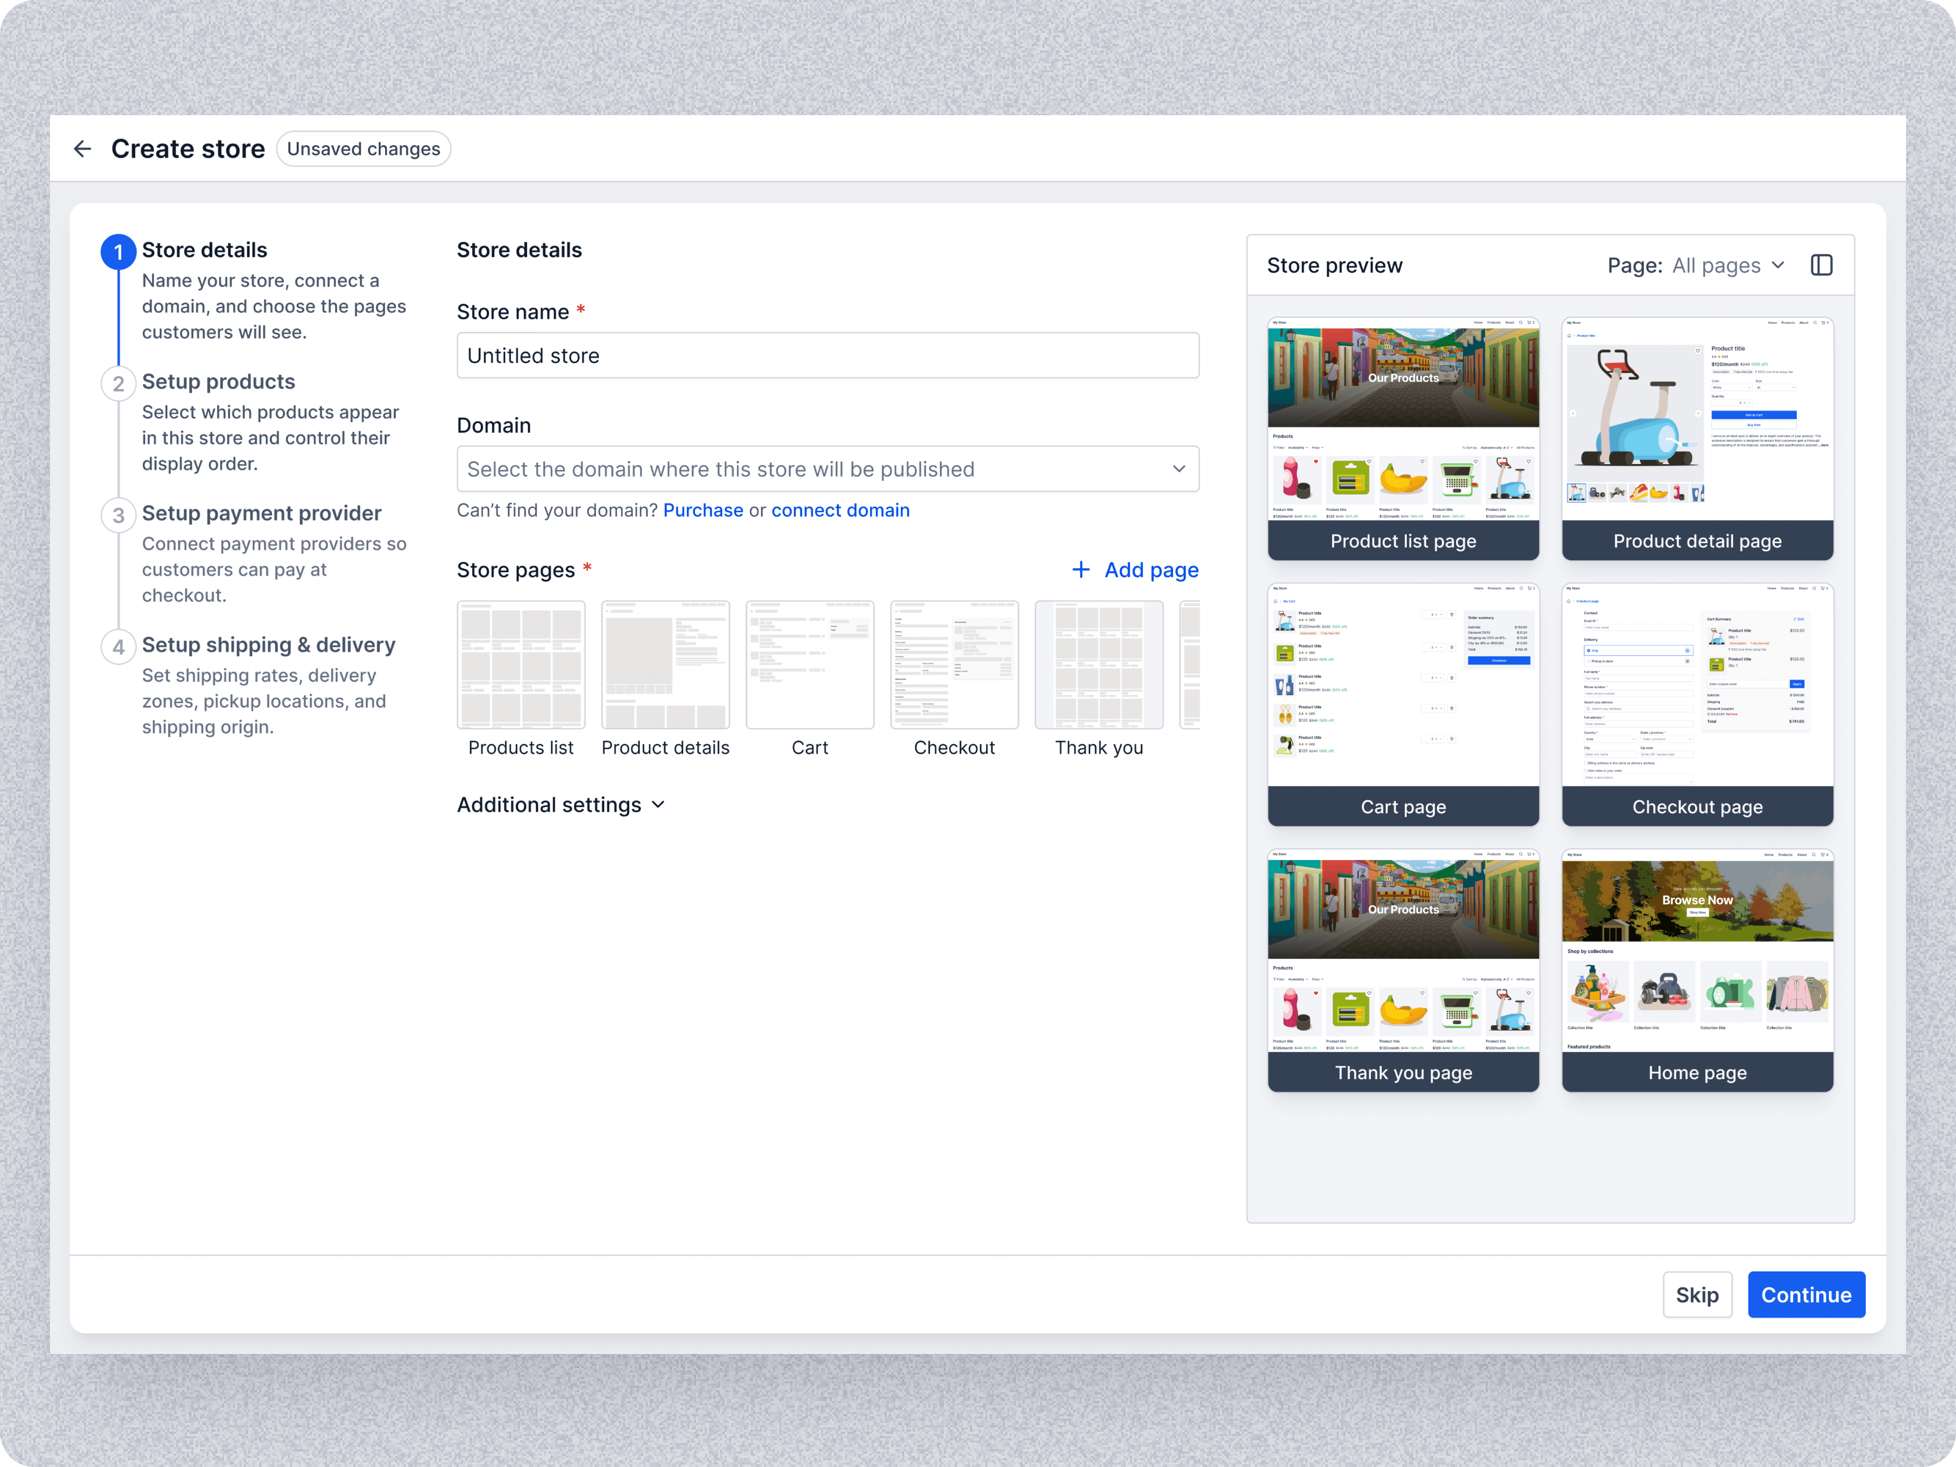Image resolution: width=1956 pixels, height=1467 pixels.
Task: Select step 2 circle Setup products
Action: (x=118, y=384)
